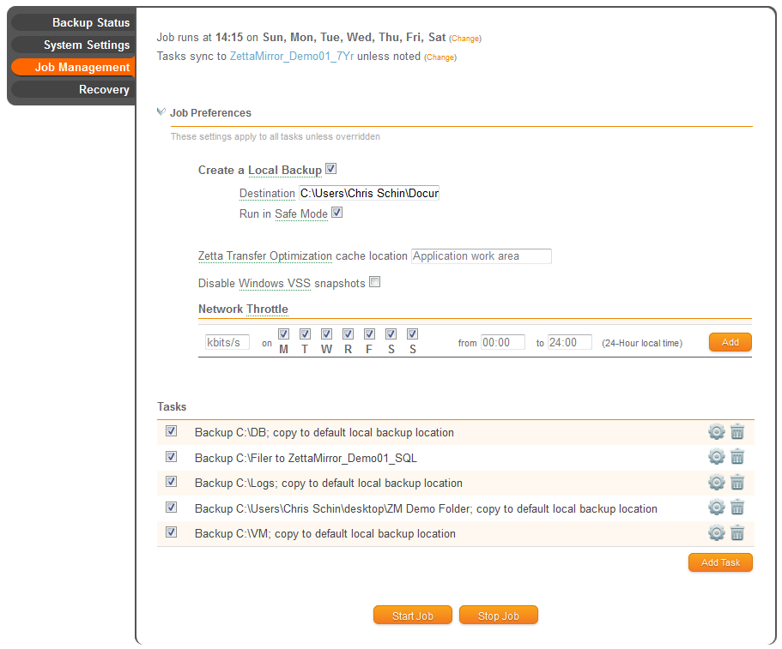Click the Start Job button
Screen dimensions: 782x649
[412, 616]
